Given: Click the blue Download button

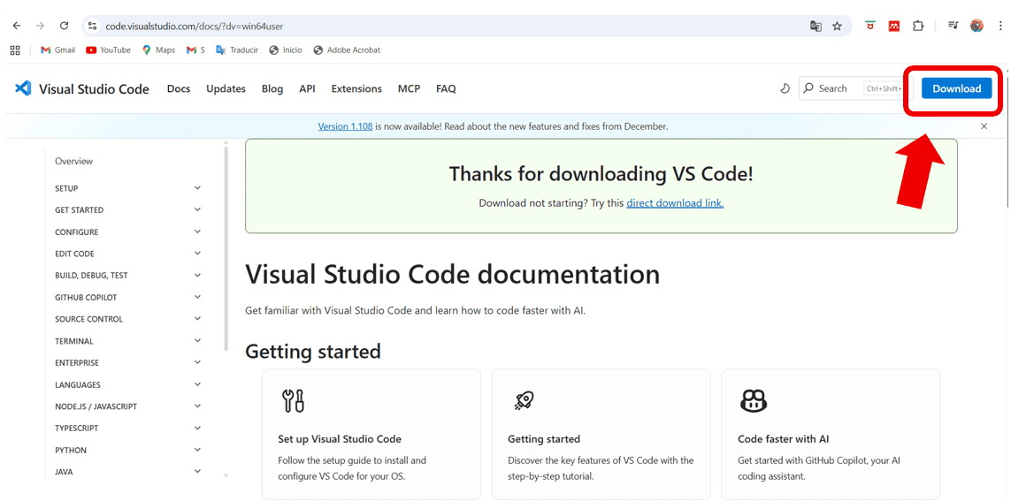Looking at the screenshot, I should [956, 88].
